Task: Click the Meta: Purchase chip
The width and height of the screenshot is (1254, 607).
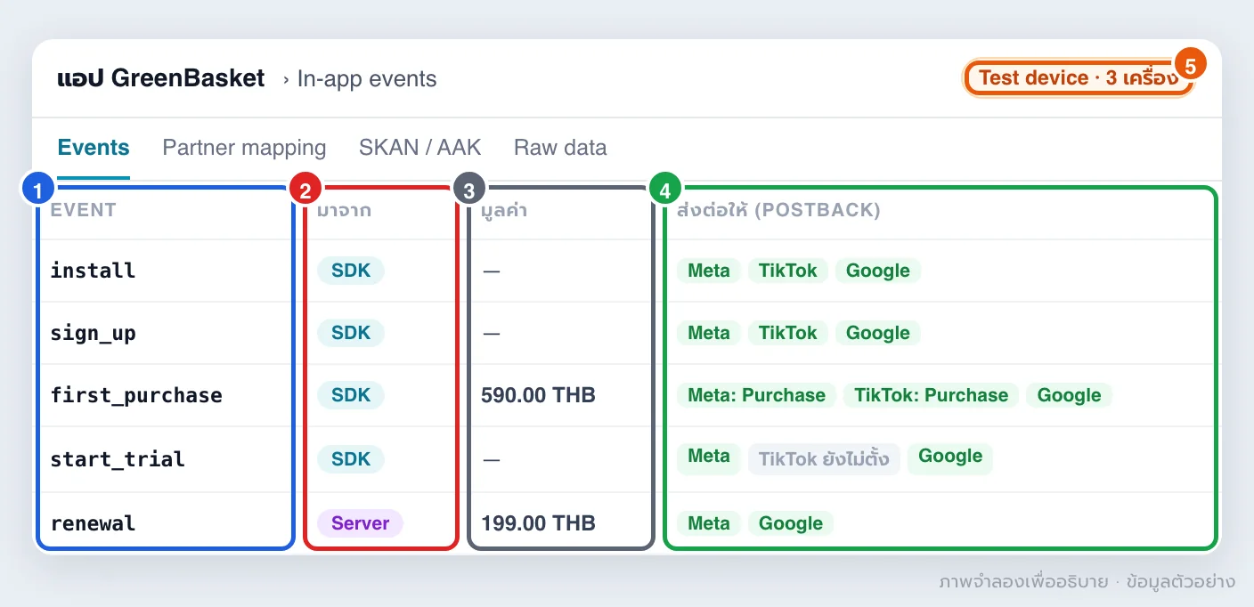Action: 757,395
